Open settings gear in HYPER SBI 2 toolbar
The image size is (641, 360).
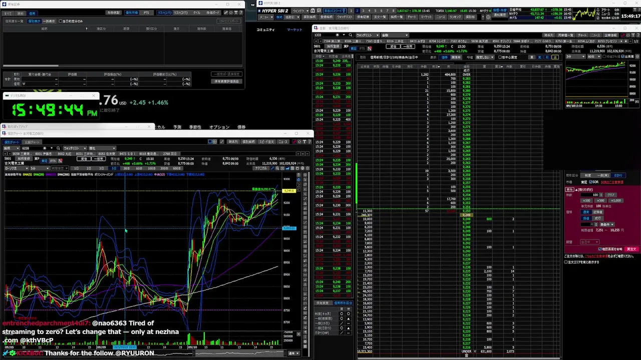[x=488, y=17]
